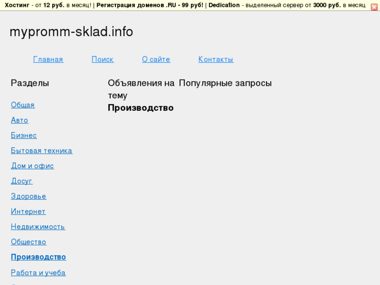Viewport: 380px width, 285px height.
Task: Open Работа и учеба section
Action: coord(38,272)
